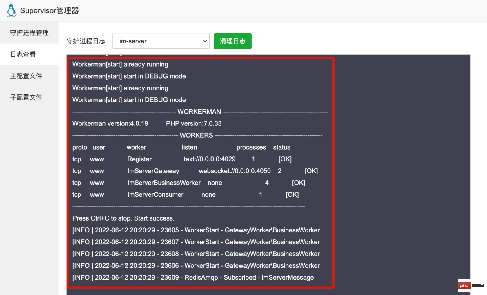Click the WORKERMAN section header line
Image resolution: width=487 pixels, height=295 pixels.
pyautogui.click(x=200, y=112)
